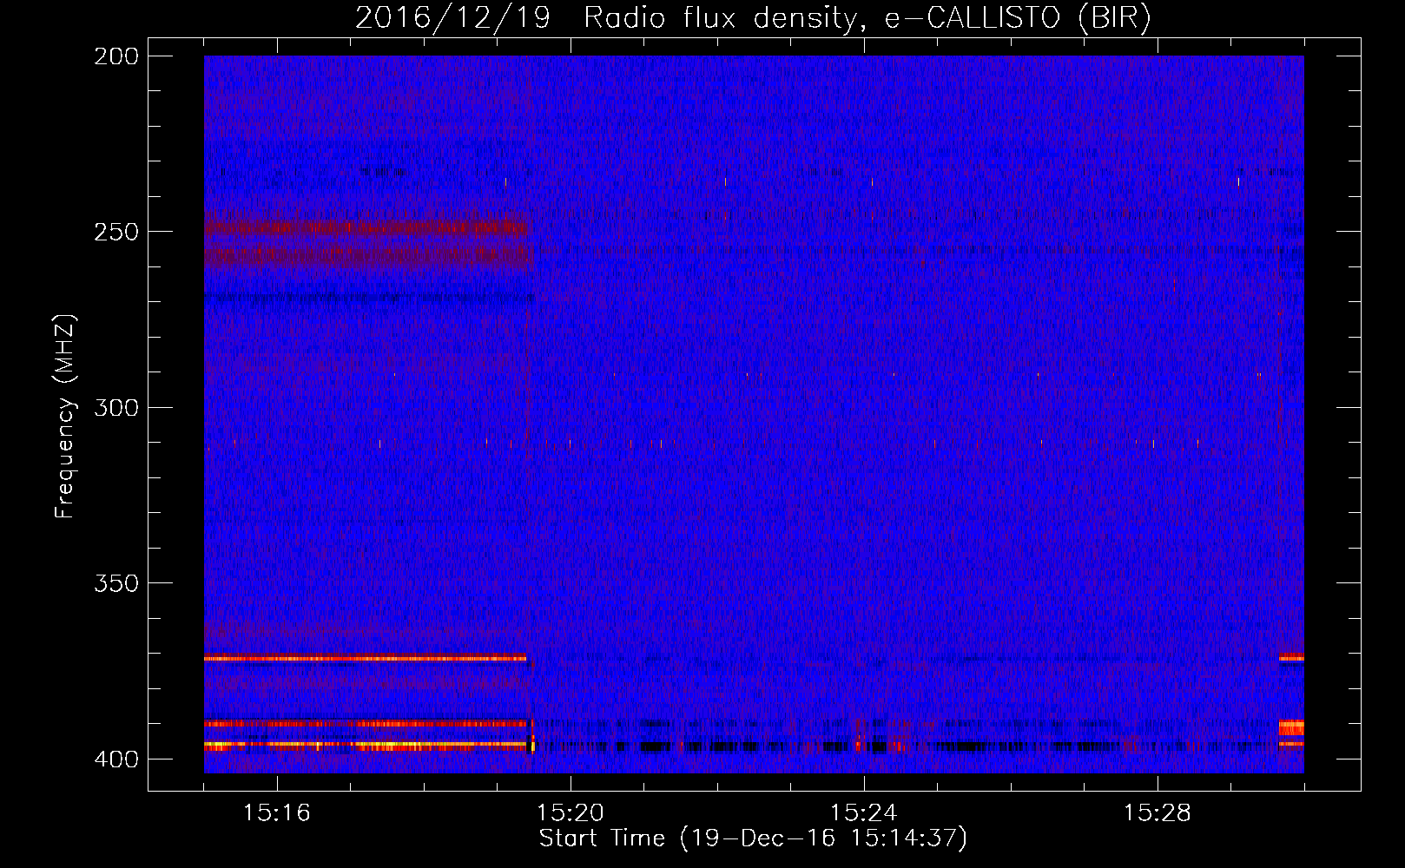Click the red band near 390 MHz on left
Image resolution: width=1405 pixels, height=868 pixels.
click(x=365, y=723)
